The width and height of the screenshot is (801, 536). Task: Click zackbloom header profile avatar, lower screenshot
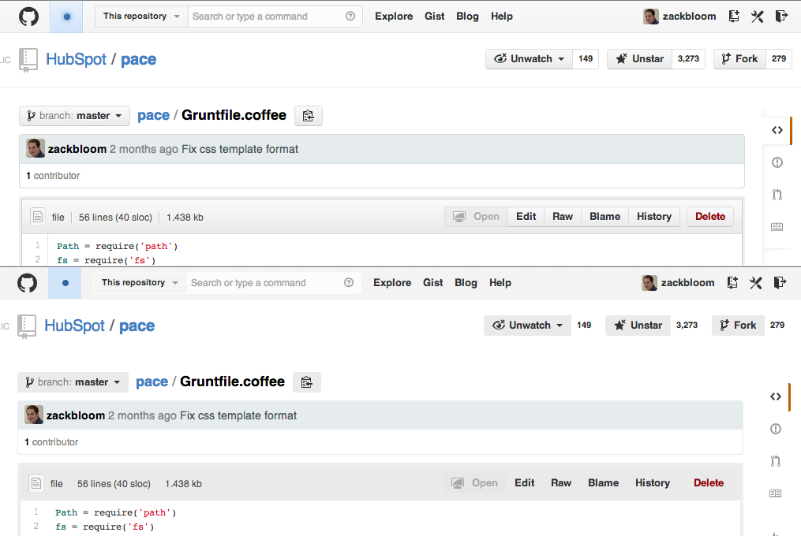coord(649,283)
